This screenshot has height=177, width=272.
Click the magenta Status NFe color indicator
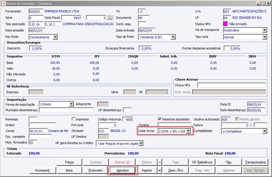click(225, 24)
